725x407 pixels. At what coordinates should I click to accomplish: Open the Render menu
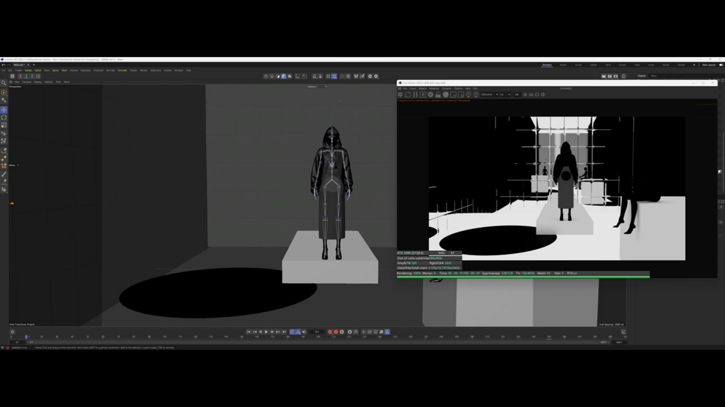click(x=144, y=70)
